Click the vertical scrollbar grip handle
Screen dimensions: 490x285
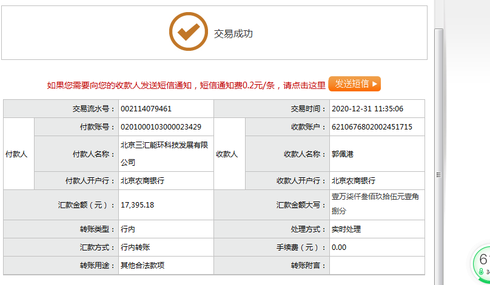point(438,174)
